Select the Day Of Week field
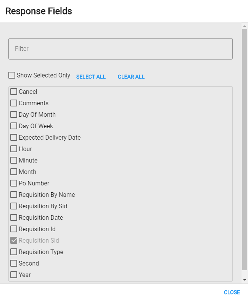This screenshot has height=301, width=248. click(x=14, y=126)
